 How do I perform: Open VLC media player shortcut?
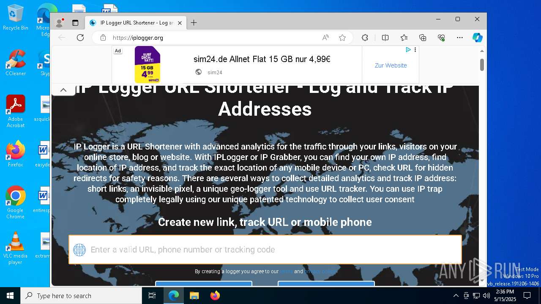click(15, 248)
